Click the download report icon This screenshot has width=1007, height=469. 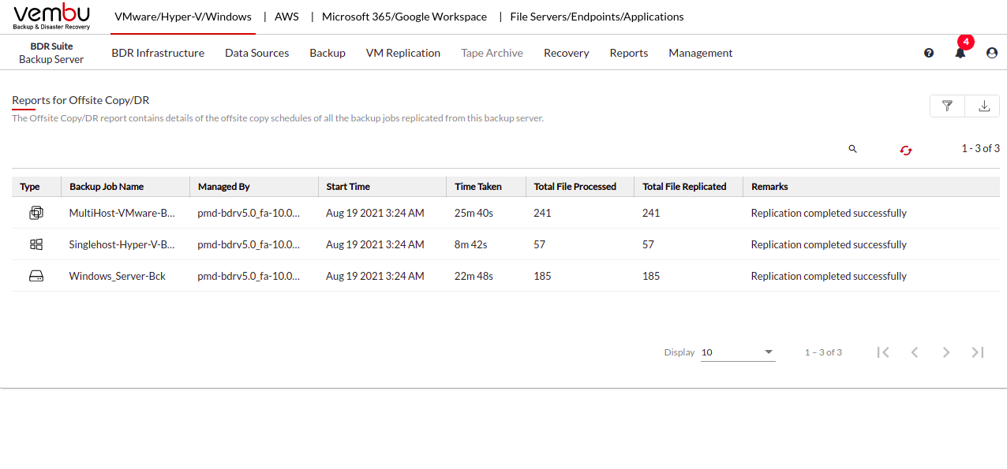(983, 106)
